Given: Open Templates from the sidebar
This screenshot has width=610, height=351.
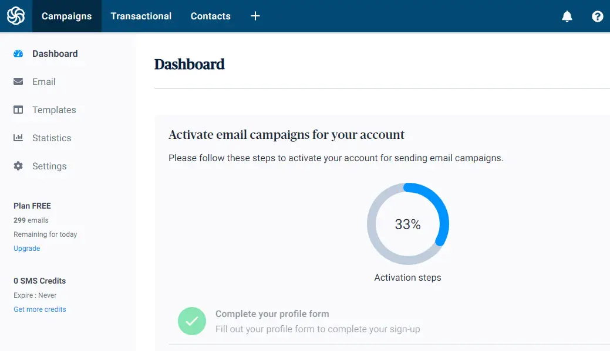Looking at the screenshot, I should click(54, 110).
